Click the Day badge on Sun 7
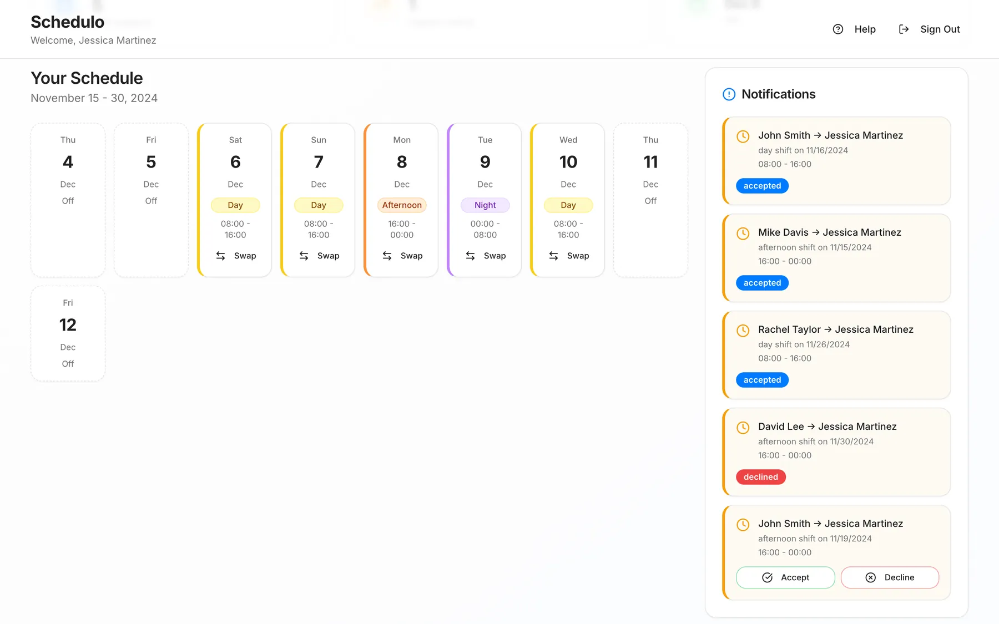The width and height of the screenshot is (999, 624). tap(319, 205)
